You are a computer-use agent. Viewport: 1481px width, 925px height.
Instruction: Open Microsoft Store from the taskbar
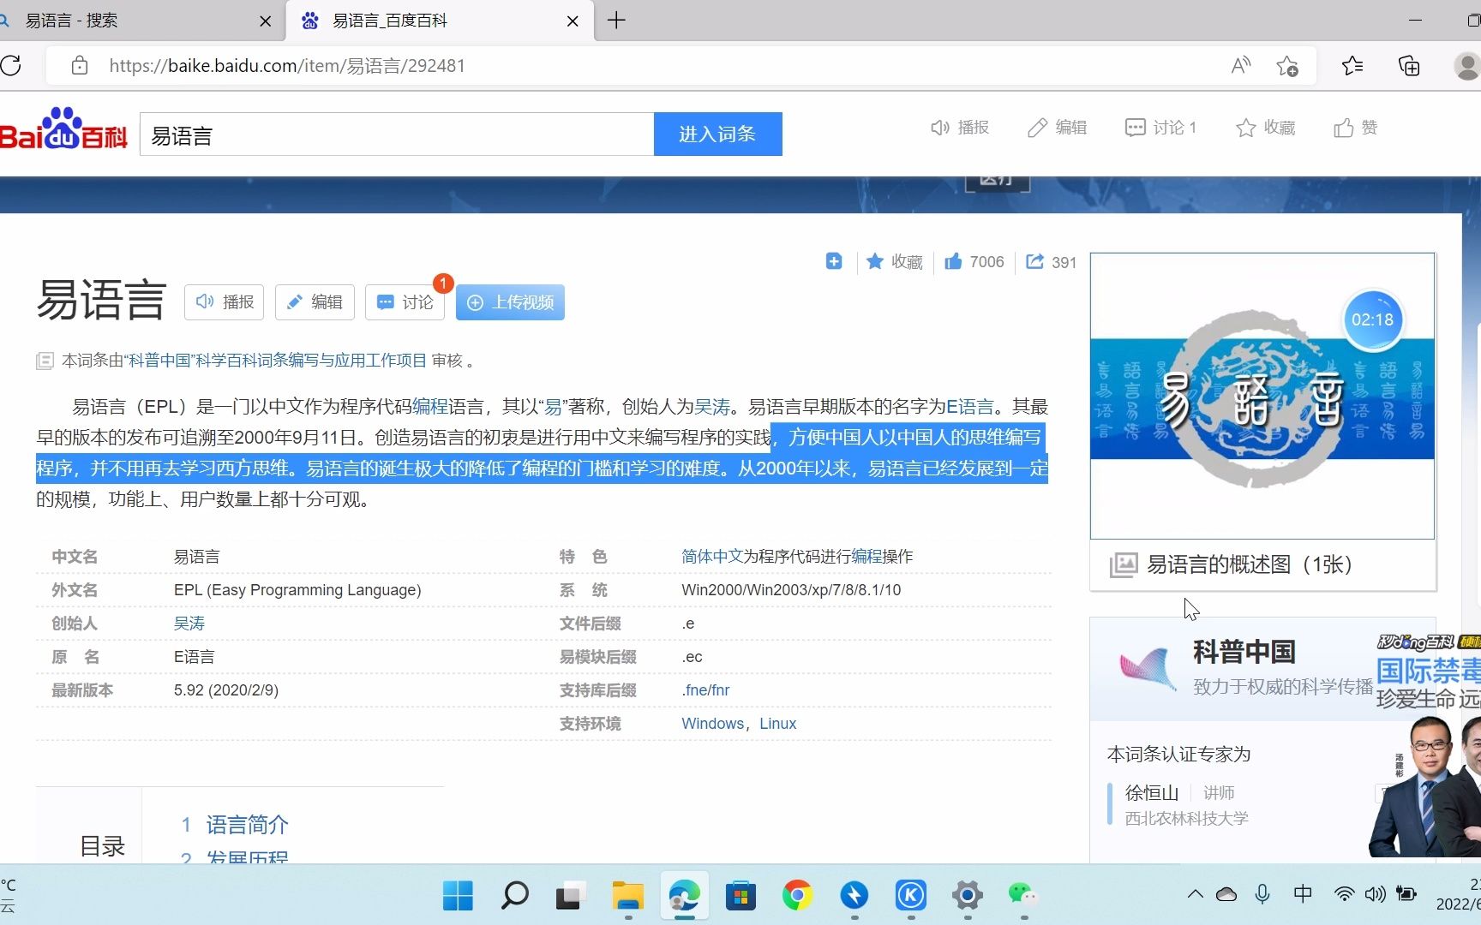coord(740,896)
